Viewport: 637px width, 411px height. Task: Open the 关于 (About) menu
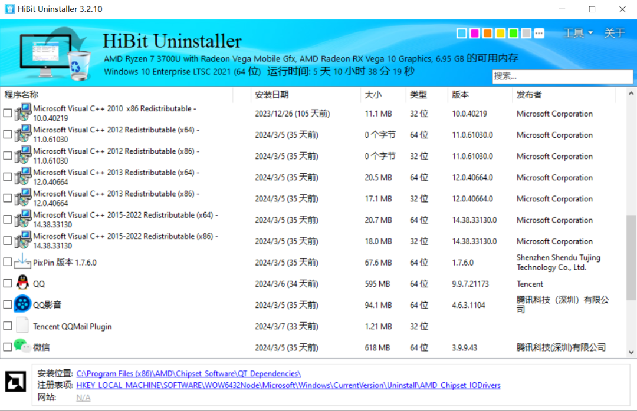pyautogui.click(x=615, y=33)
